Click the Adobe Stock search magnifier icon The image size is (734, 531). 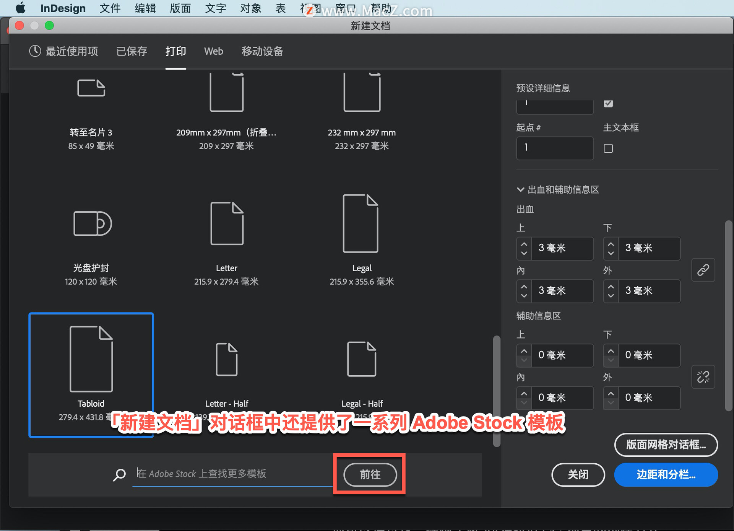(x=119, y=474)
